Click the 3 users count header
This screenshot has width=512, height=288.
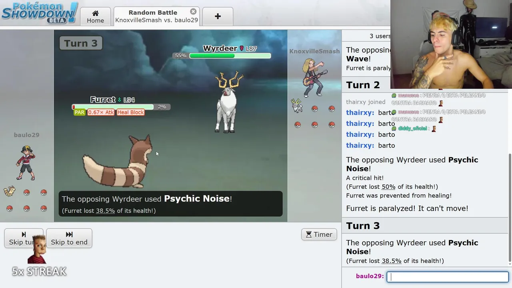pos(380,36)
